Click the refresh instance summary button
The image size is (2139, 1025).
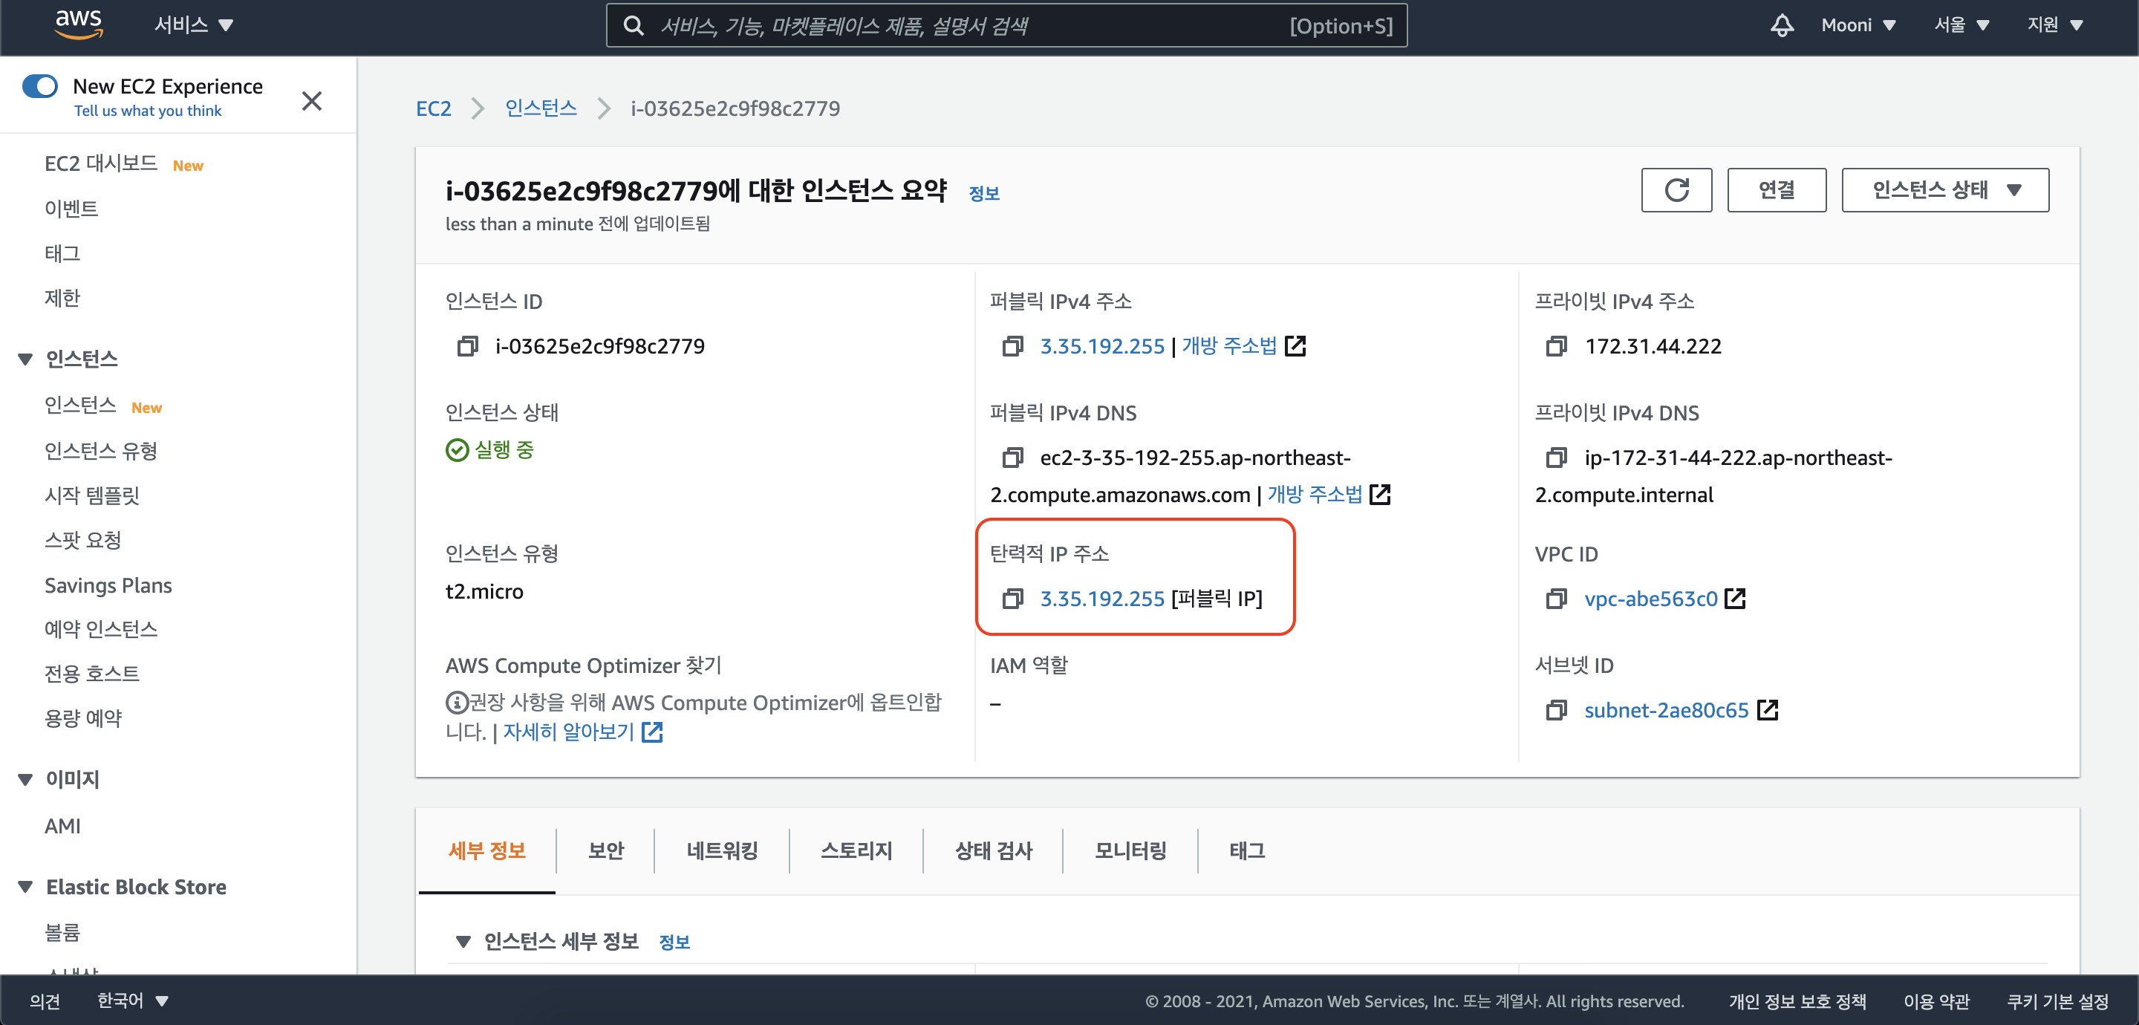[x=1676, y=190]
